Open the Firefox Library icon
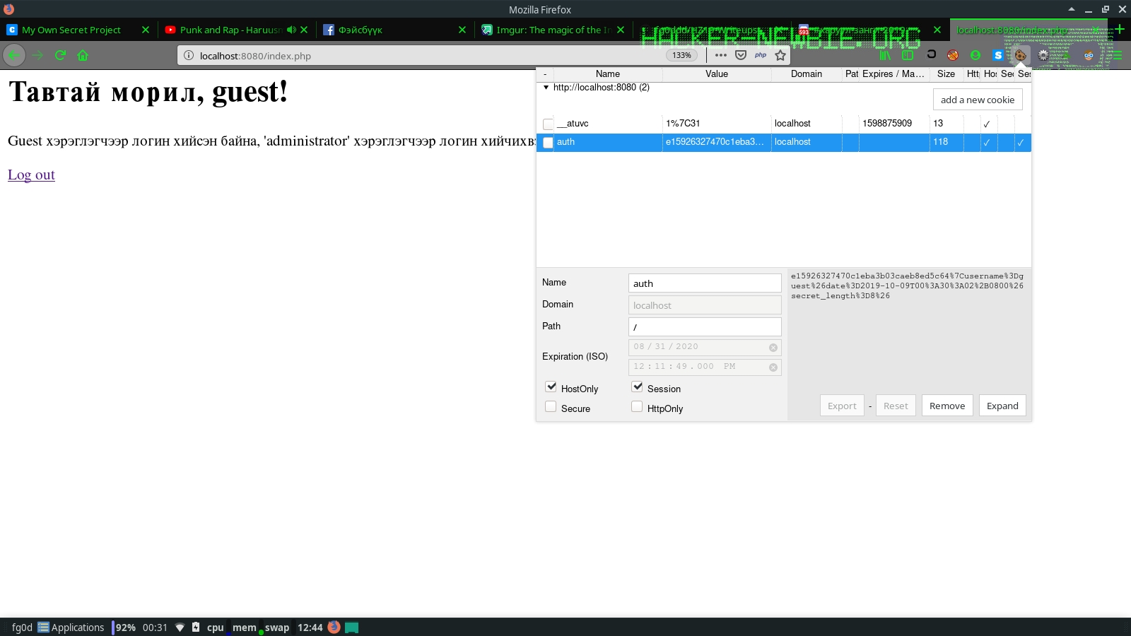 click(x=885, y=55)
